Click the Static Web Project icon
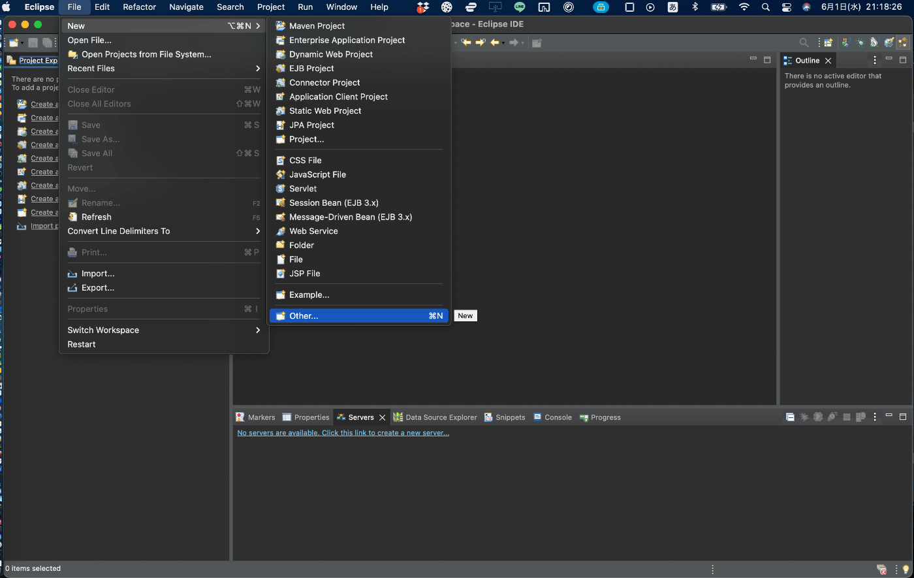 (281, 111)
